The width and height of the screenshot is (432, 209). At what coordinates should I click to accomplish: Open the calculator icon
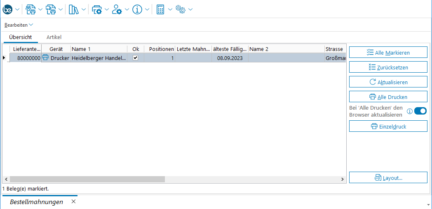pyautogui.click(x=161, y=9)
